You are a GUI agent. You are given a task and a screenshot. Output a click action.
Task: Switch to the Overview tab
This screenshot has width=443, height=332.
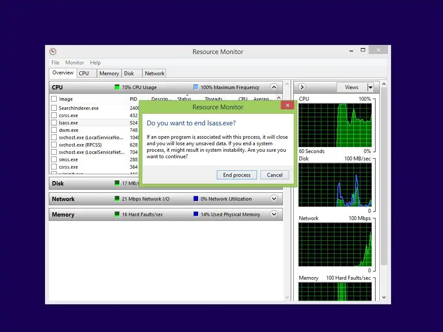coord(63,73)
